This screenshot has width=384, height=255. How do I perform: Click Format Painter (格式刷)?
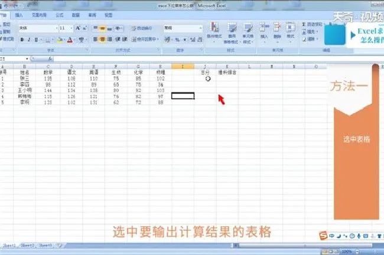click(7, 38)
